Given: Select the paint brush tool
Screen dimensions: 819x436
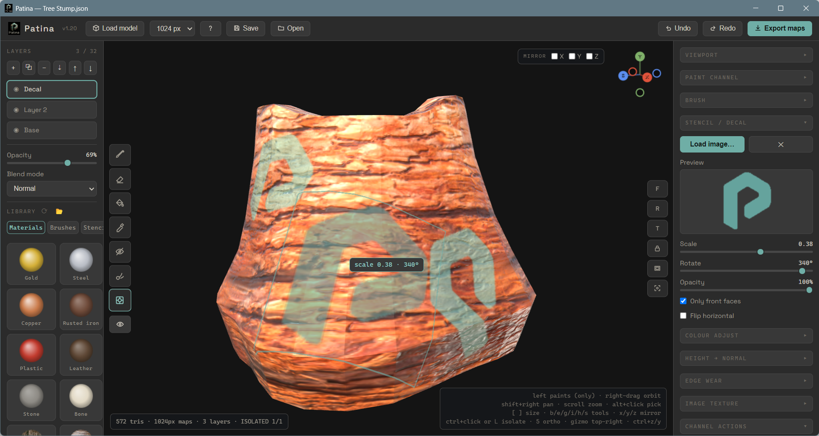Looking at the screenshot, I should (120, 155).
